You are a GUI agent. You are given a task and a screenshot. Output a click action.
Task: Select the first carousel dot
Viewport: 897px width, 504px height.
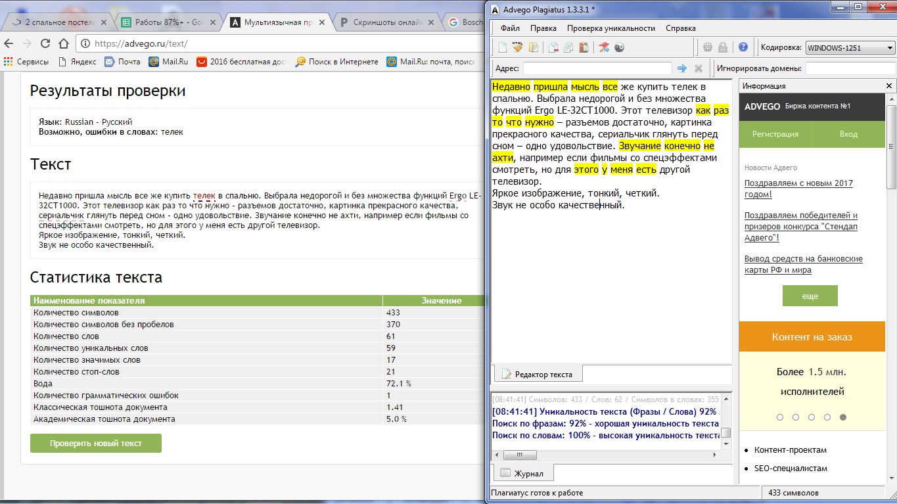pyautogui.click(x=780, y=417)
